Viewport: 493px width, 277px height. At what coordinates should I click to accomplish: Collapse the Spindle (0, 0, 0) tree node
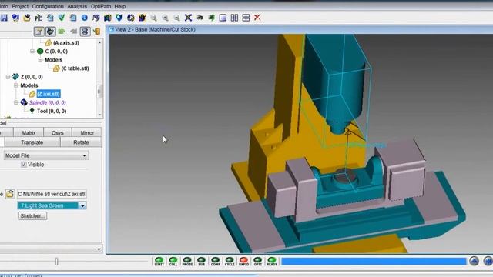pyautogui.click(x=16, y=102)
